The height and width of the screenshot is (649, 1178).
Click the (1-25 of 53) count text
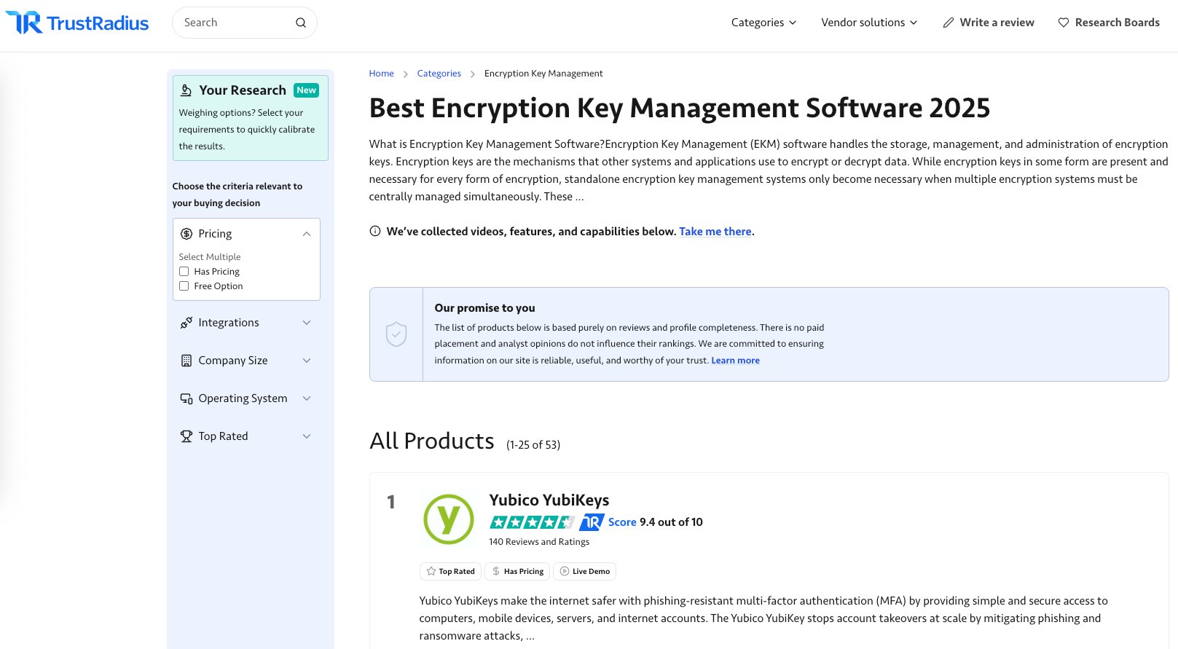click(x=533, y=445)
